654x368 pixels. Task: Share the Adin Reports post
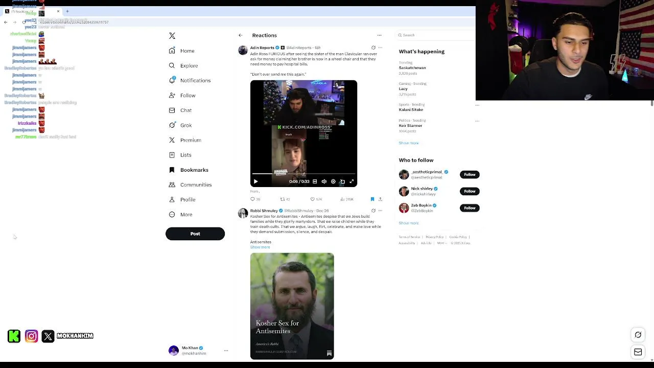pos(380,199)
